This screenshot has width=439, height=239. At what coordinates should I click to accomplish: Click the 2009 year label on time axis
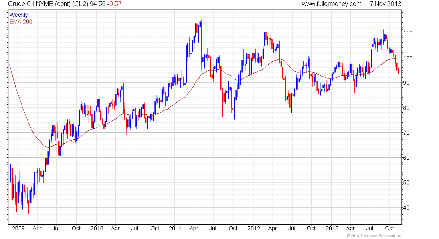pyautogui.click(x=18, y=228)
